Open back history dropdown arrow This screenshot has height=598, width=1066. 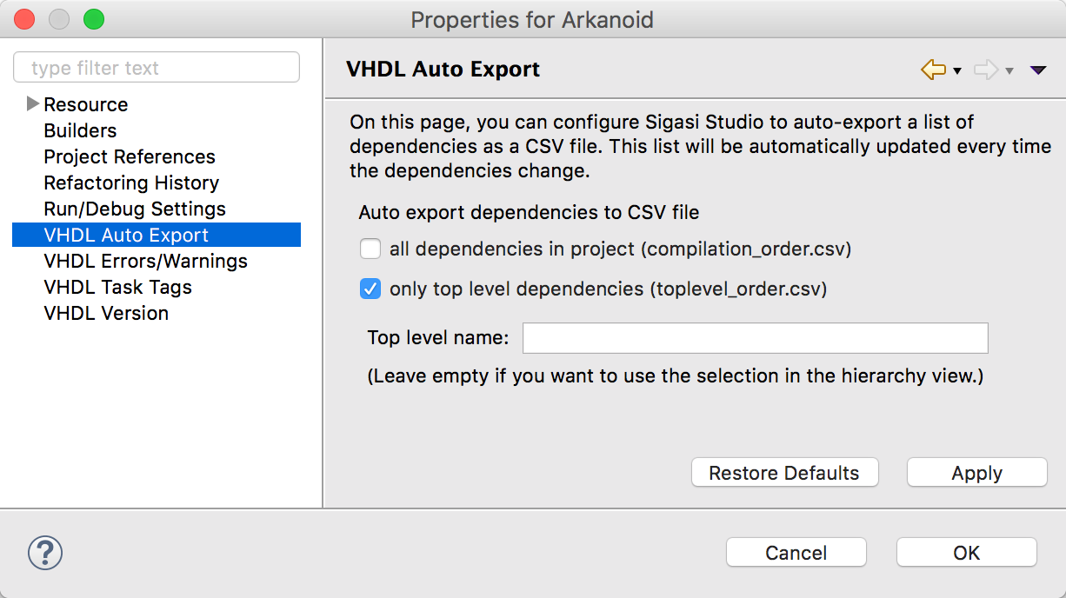tap(957, 71)
